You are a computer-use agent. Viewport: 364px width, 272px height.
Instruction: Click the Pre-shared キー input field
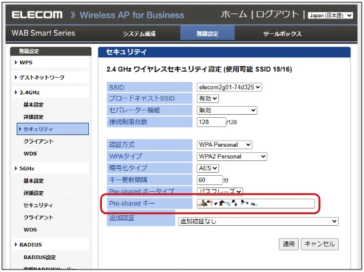coord(256,204)
